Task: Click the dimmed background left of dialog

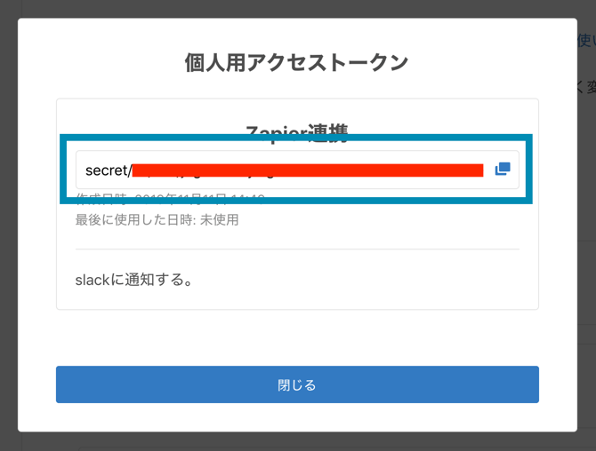Action: (8, 222)
